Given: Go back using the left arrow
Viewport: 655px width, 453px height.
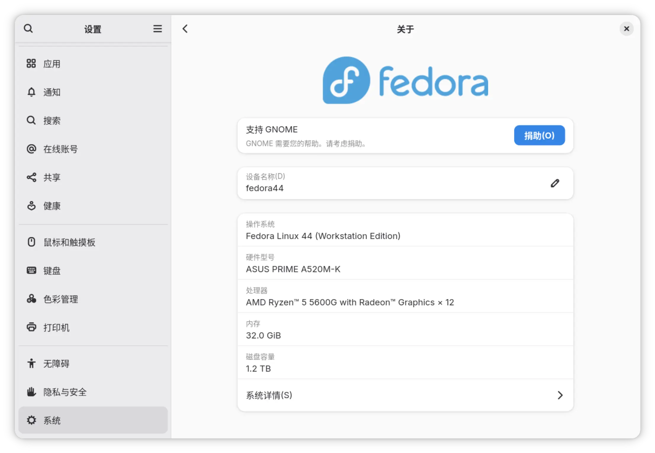Looking at the screenshot, I should click(185, 29).
